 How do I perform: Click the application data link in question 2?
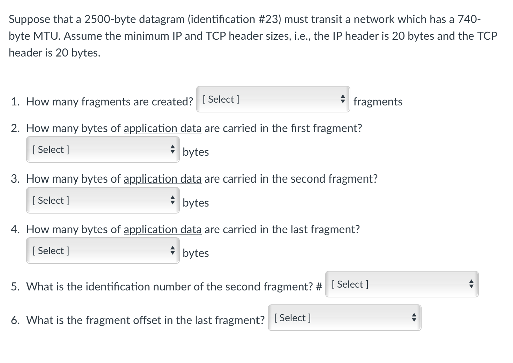(x=162, y=128)
